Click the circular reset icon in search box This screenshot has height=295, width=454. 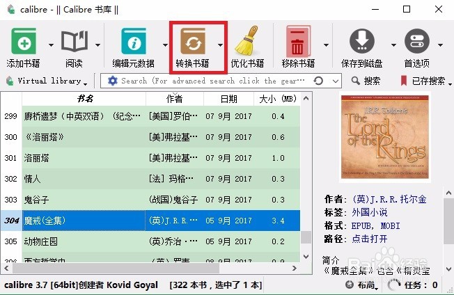tap(318, 81)
